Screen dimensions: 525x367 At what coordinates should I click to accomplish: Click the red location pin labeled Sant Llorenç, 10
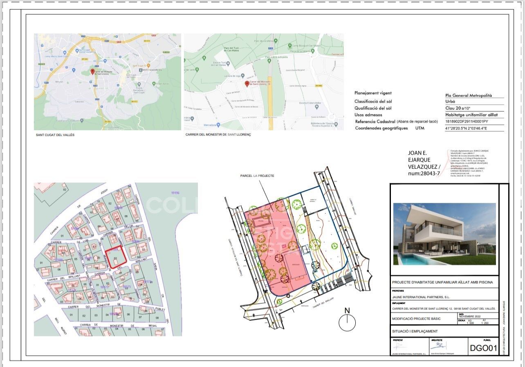pyautogui.click(x=247, y=84)
